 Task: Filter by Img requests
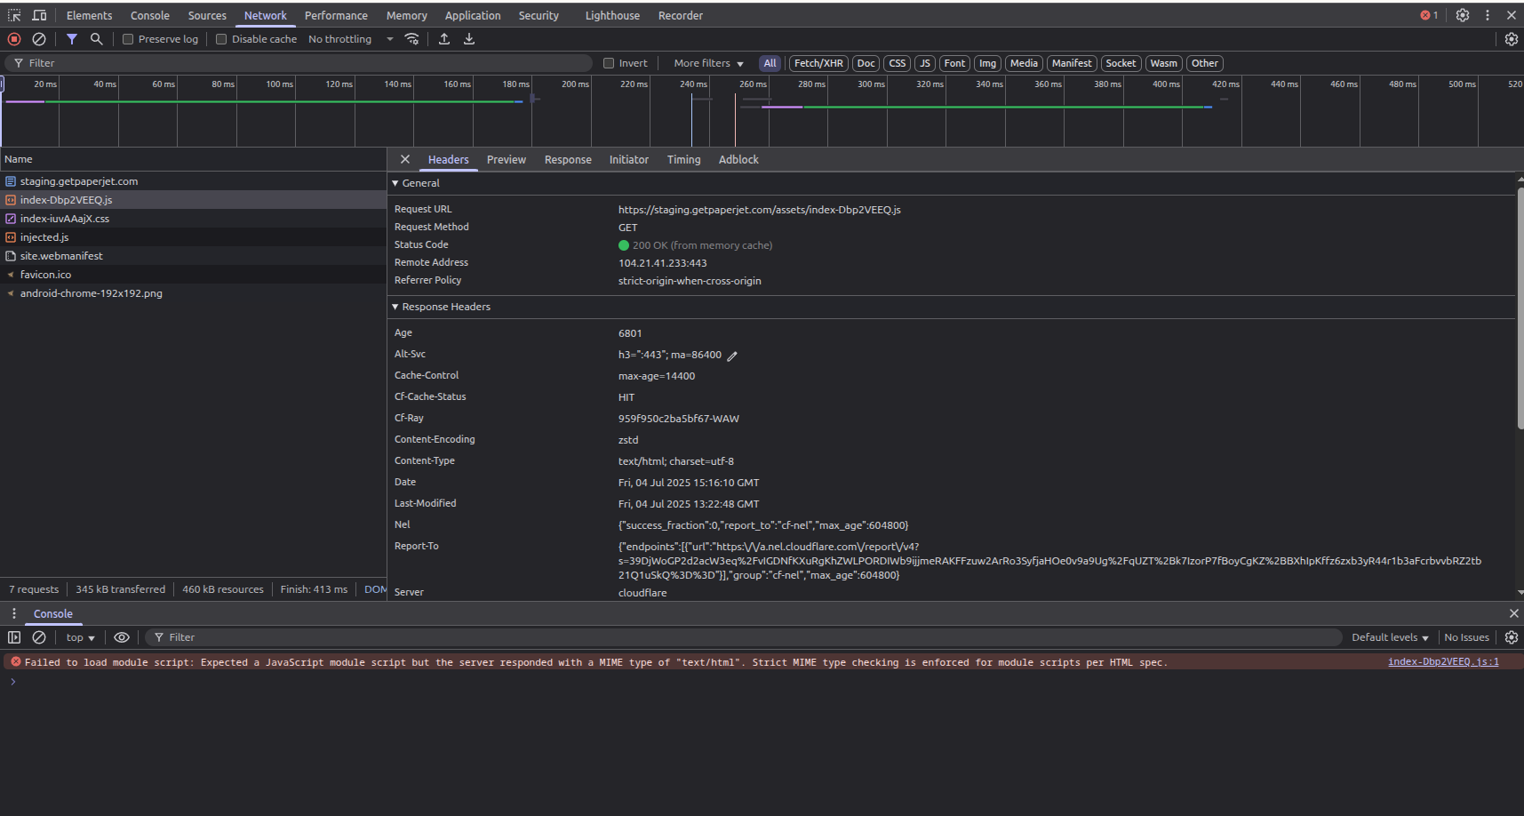point(988,63)
